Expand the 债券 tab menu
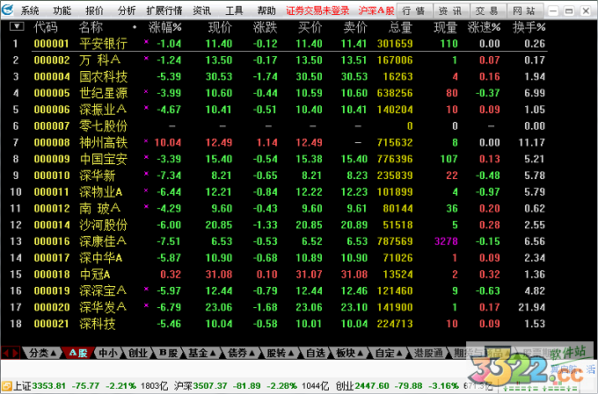 pos(241,353)
